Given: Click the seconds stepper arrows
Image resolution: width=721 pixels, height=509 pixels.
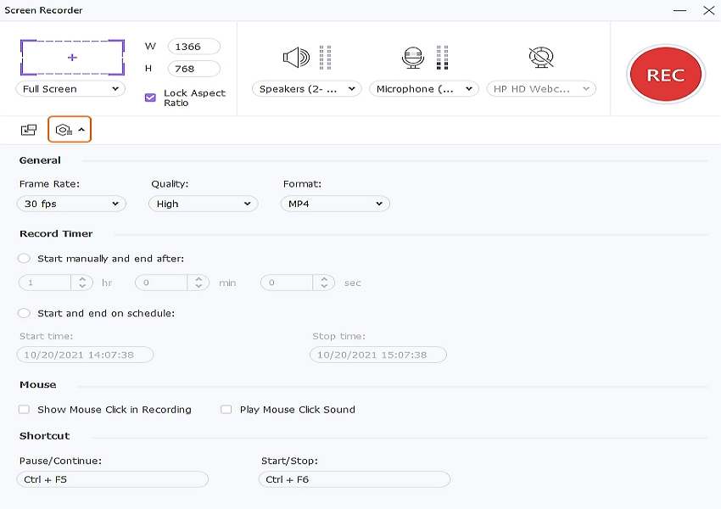Looking at the screenshot, I should [x=324, y=282].
